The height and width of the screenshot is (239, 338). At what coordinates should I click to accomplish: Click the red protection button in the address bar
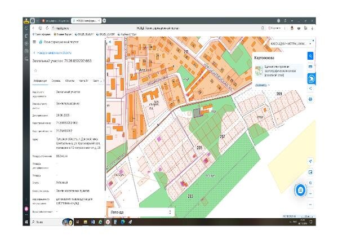(274, 28)
